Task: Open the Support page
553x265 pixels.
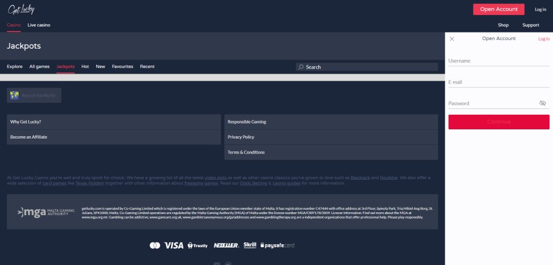Action: coord(531,25)
